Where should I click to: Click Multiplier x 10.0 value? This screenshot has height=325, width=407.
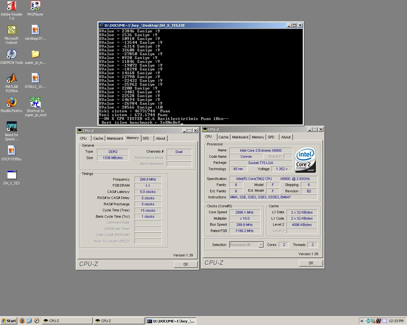pos(245,218)
